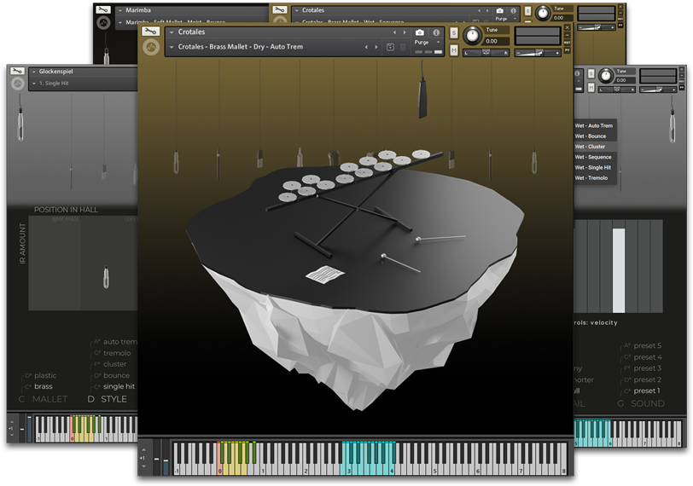This screenshot has height=486, width=693.
Task: Select plastic mallet in Glockenspiel window
Action: [x=45, y=376]
